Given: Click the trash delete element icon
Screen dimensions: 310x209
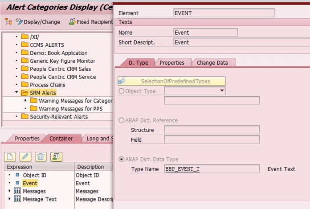Looking at the screenshot, I should (41, 156).
